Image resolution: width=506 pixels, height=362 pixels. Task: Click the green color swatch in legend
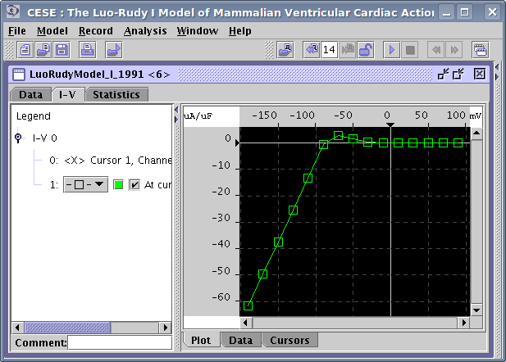[x=118, y=185]
